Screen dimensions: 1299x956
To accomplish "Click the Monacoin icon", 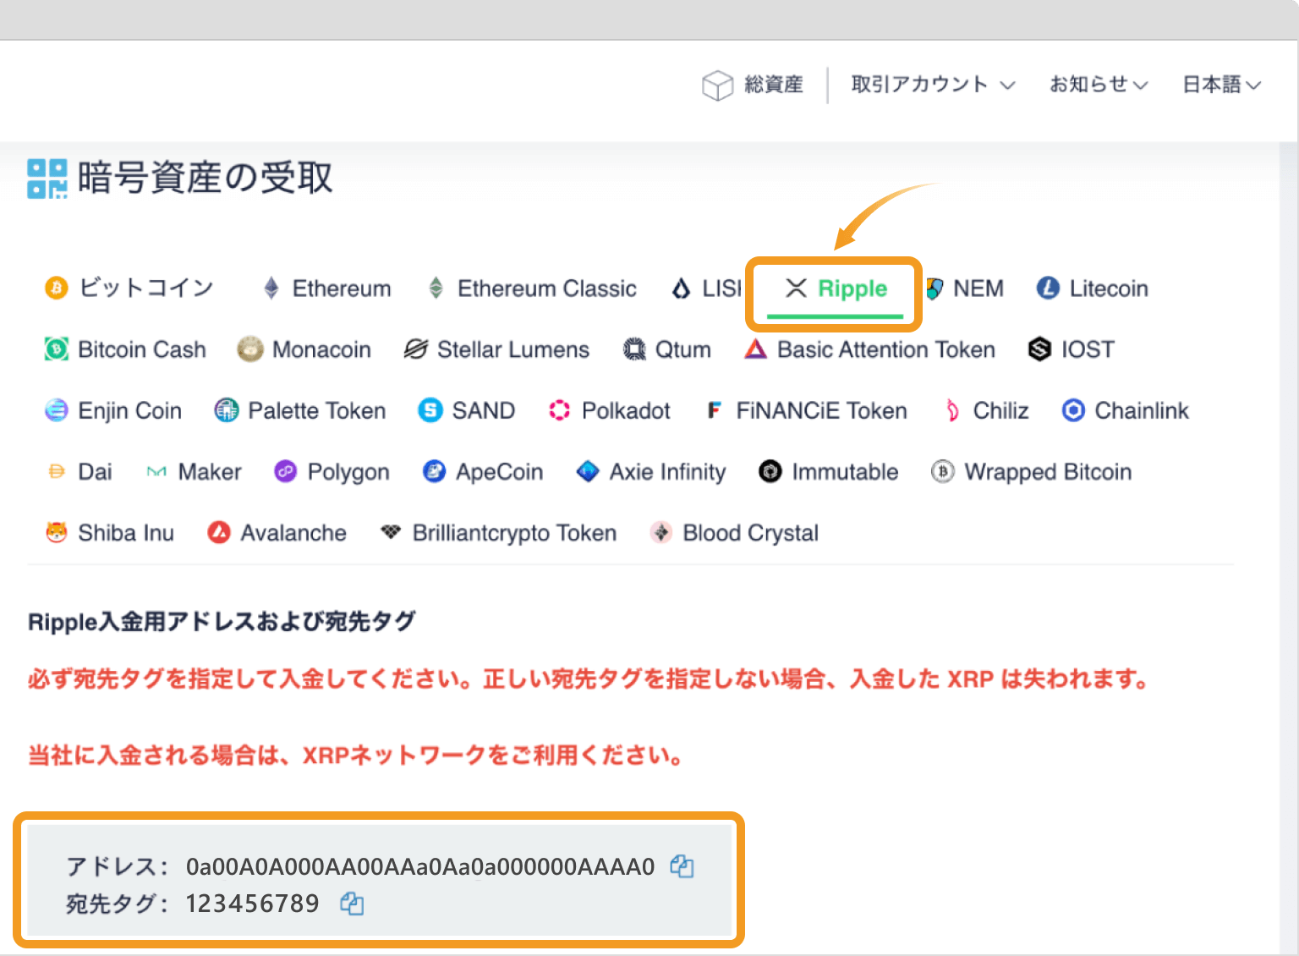I will [x=249, y=349].
